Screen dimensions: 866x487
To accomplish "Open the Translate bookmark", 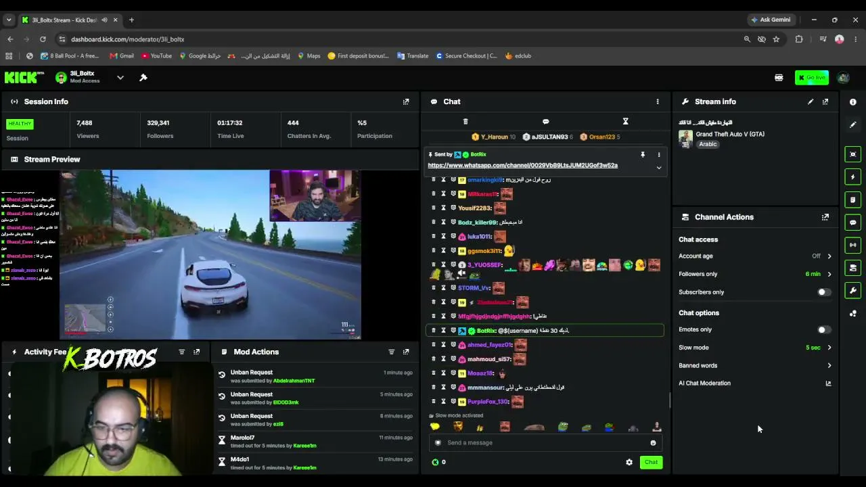I will click(x=413, y=56).
